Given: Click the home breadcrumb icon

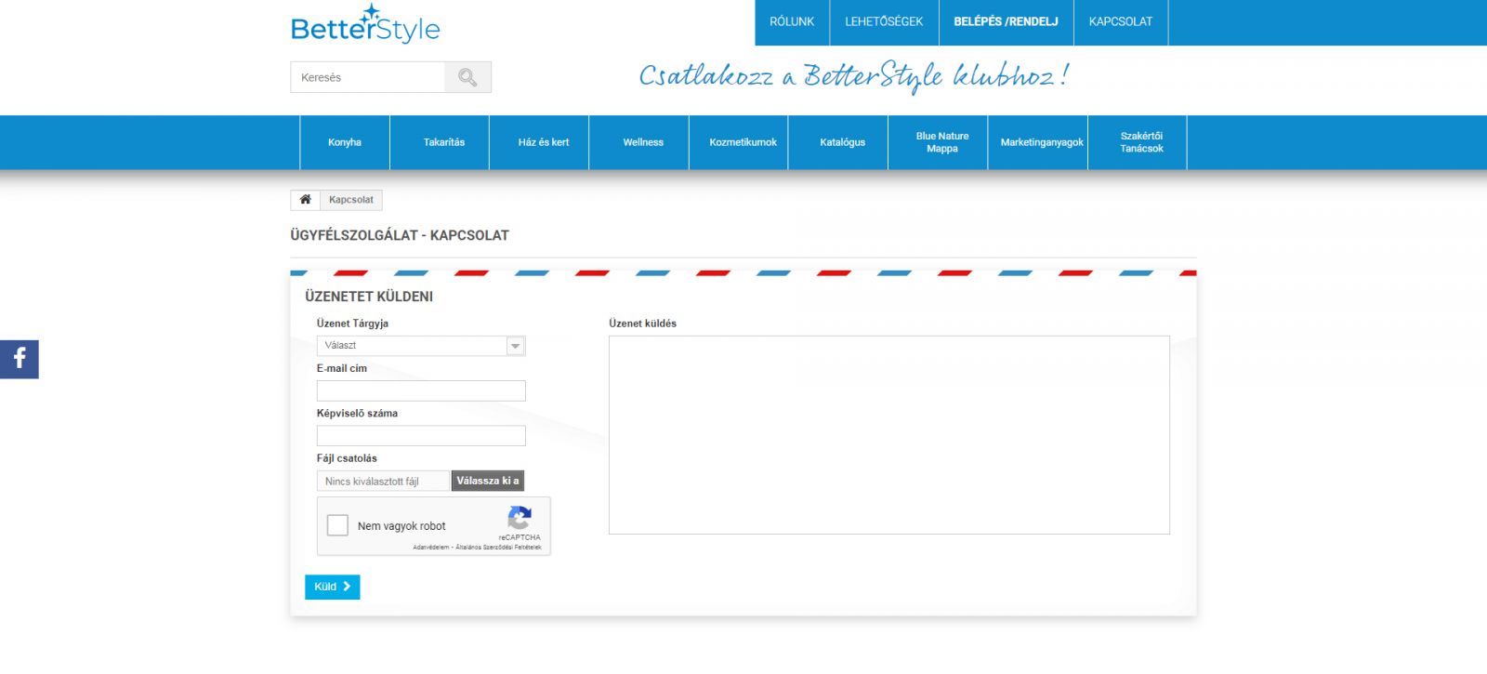Looking at the screenshot, I should point(305,200).
